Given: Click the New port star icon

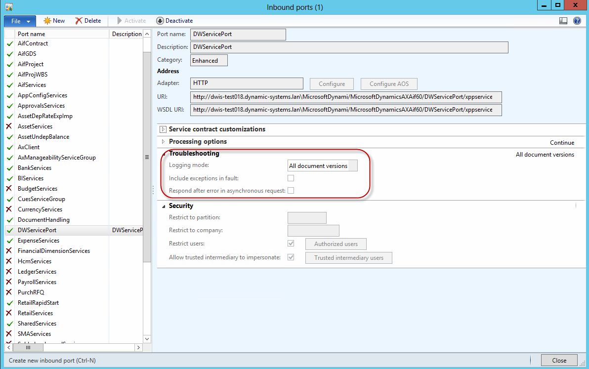Looking at the screenshot, I should point(47,21).
